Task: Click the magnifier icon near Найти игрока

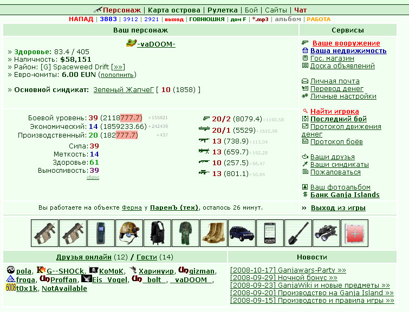Action: point(306,111)
